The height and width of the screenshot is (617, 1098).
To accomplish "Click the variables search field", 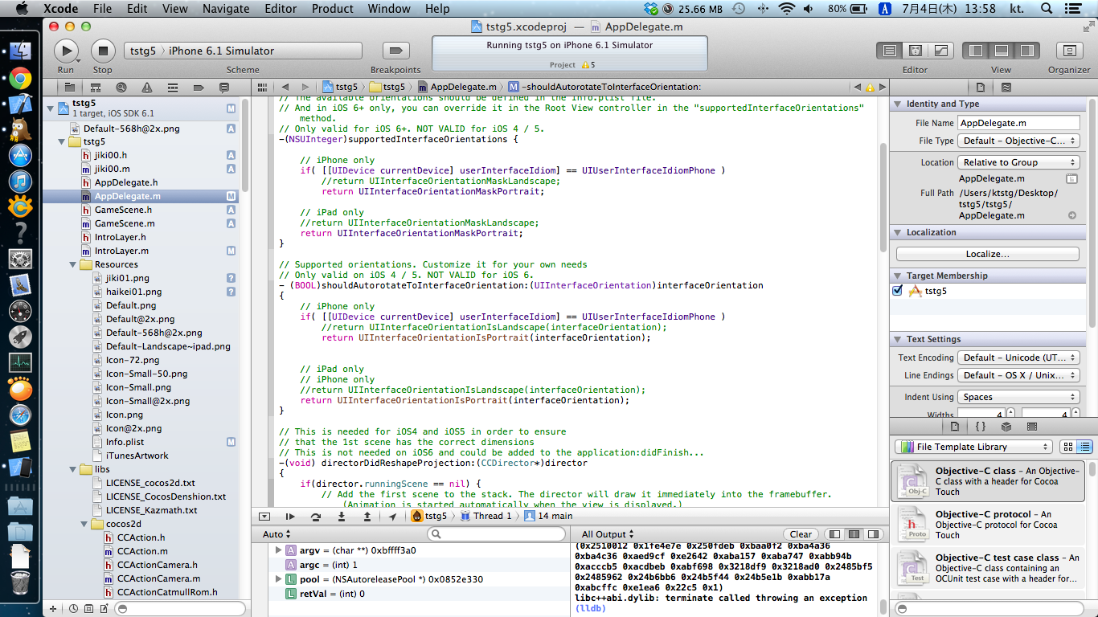I will [x=497, y=534].
